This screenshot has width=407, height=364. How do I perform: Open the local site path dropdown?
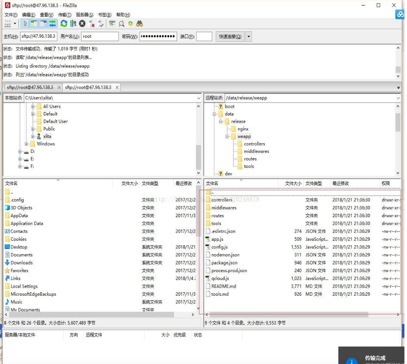[199, 98]
